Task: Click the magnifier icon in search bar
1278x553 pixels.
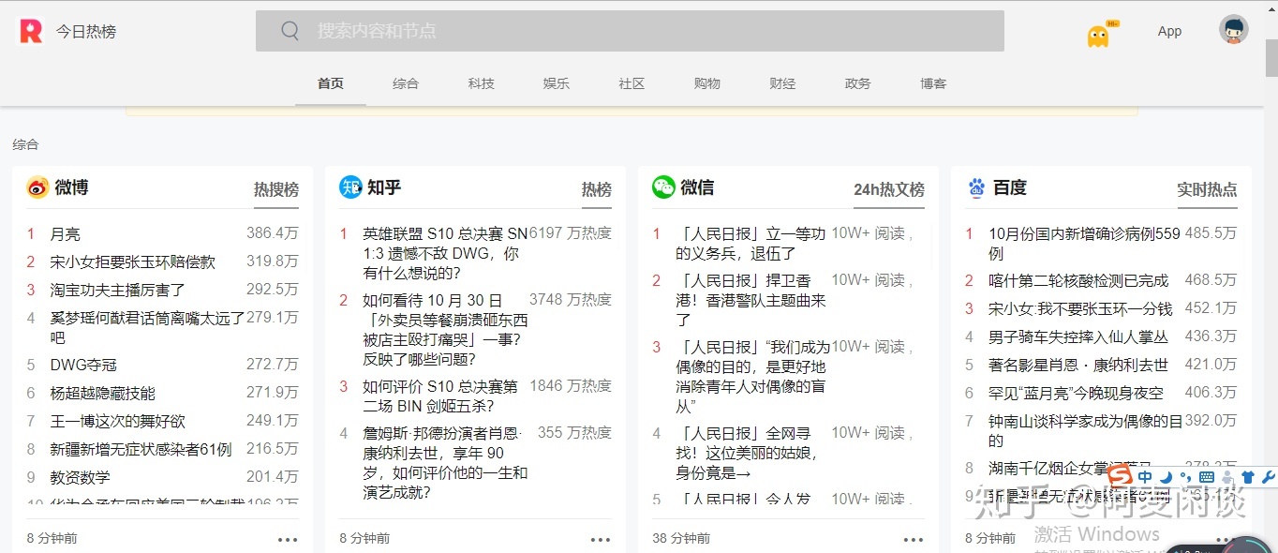Action: point(290,31)
